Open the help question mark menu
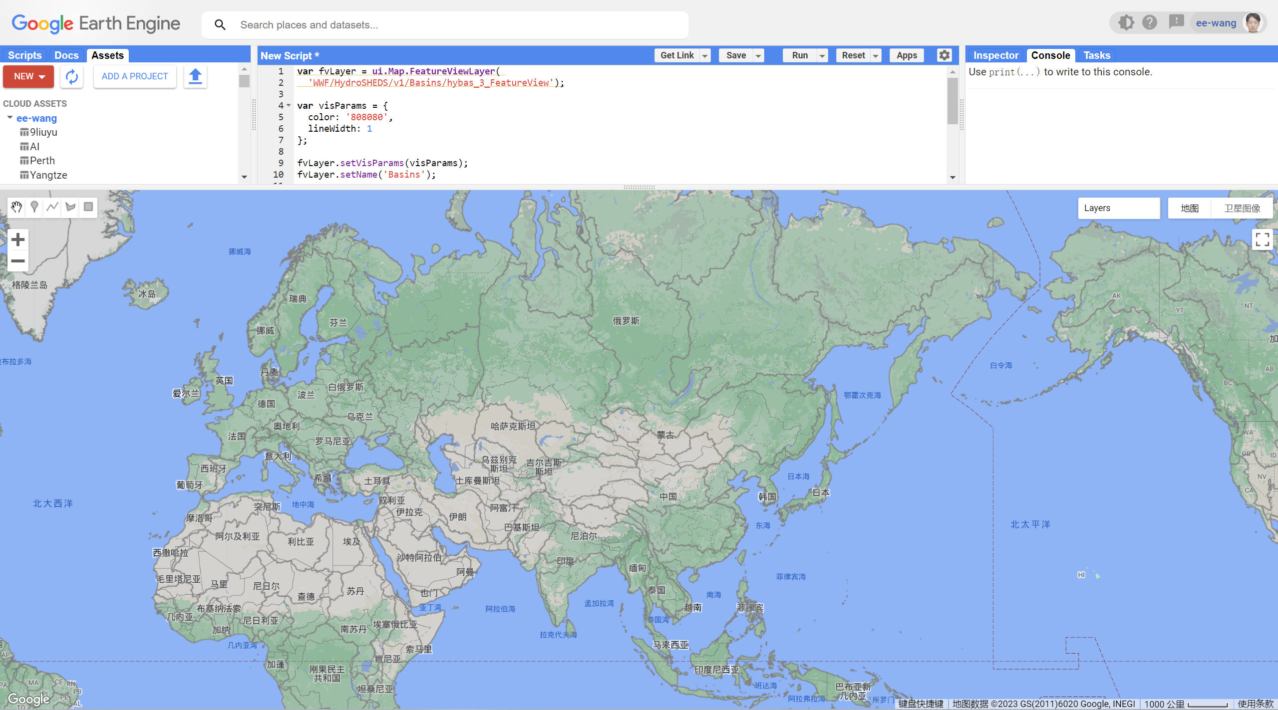The width and height of the screenshot is (1278, 710). coord(1150,23)
